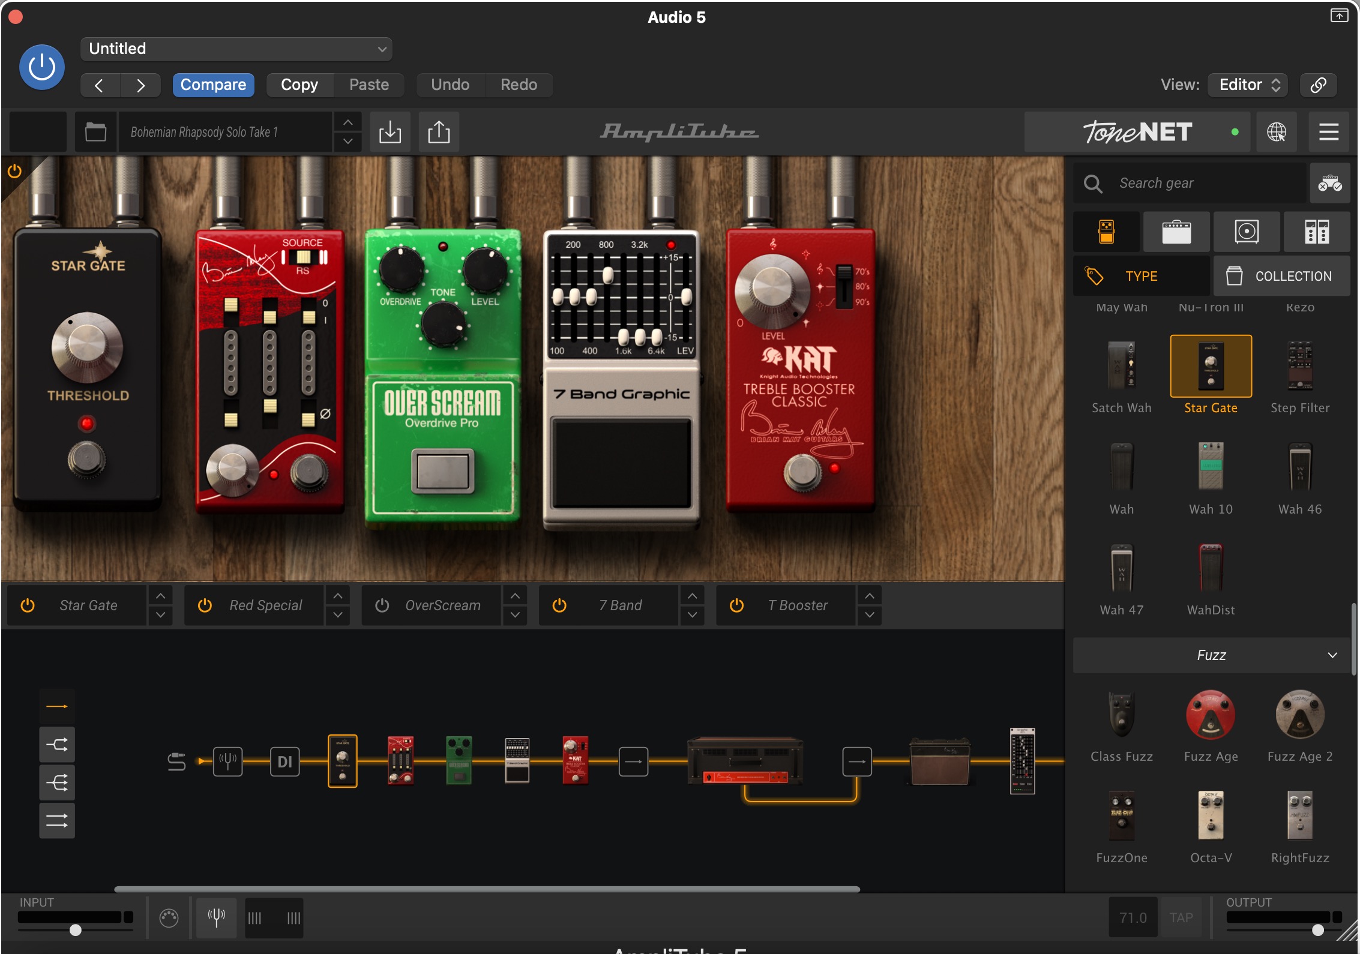
Task: Select the rack effects gear category
Action: click(x=1317, y=232)
